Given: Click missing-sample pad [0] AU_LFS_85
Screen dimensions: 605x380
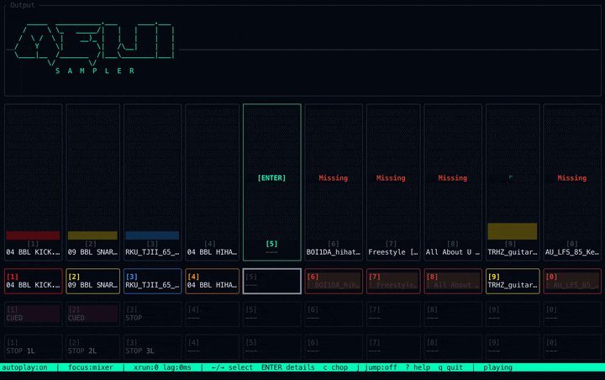Looking at the screenshot, I should (x=572, y=281).
